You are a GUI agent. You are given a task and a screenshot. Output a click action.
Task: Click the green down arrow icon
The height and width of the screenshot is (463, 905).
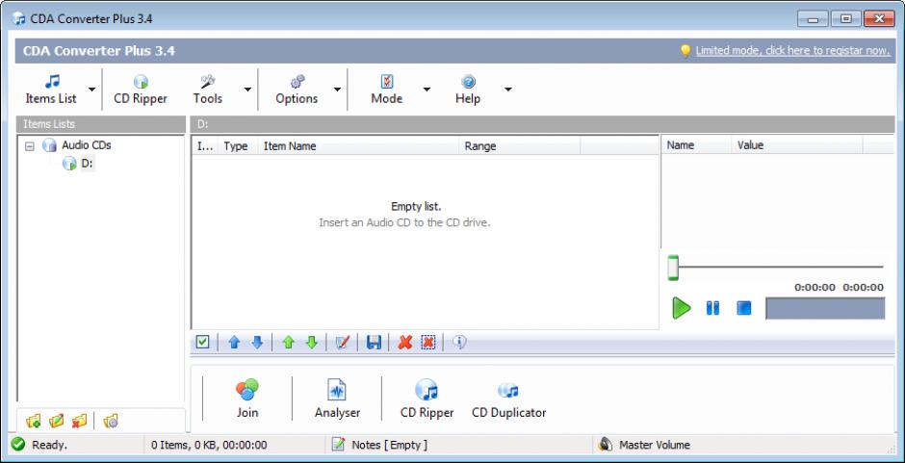(x=312, y=343)
